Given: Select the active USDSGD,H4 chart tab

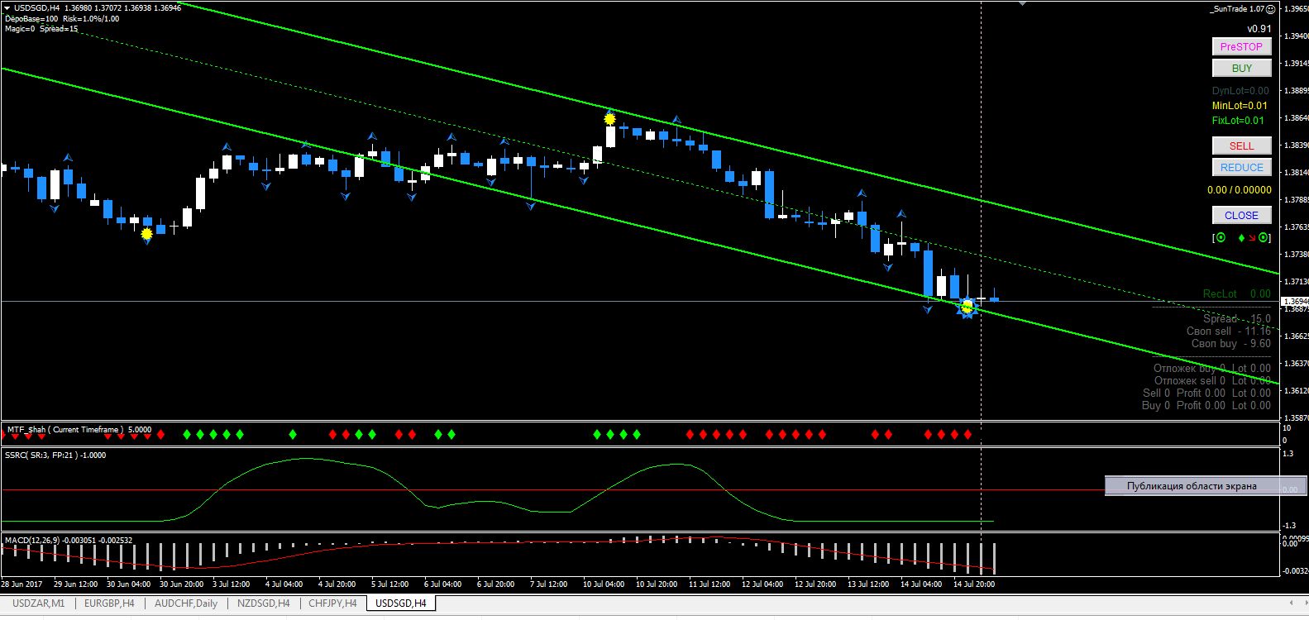Looking at the screenshot, I should click(x=401, y=603).
